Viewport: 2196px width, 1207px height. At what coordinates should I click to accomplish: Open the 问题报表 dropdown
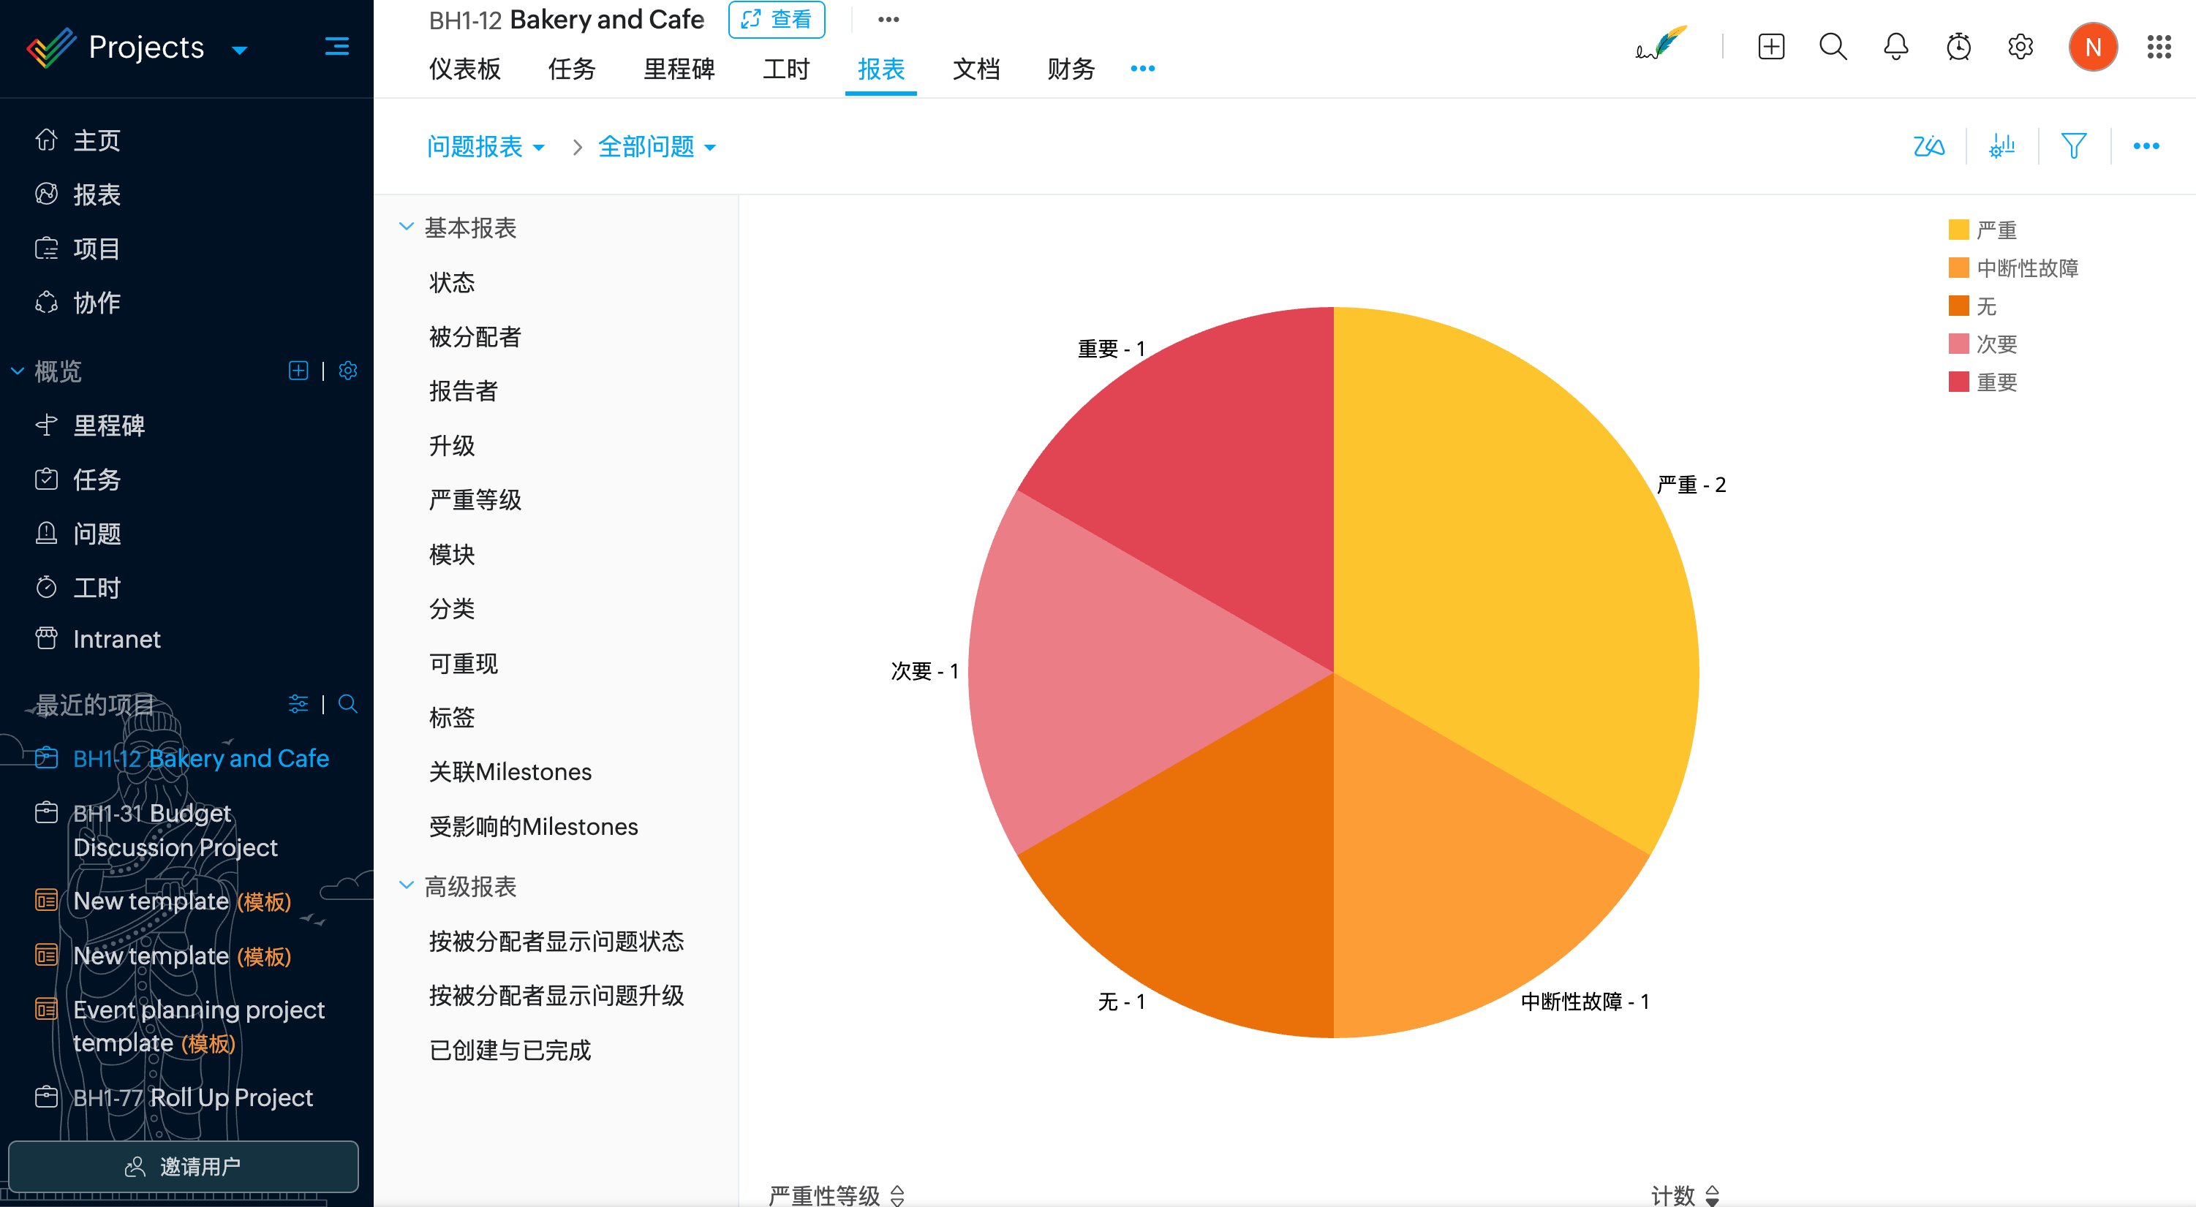point(485,147)
